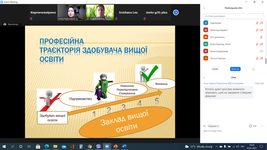267x150 pixels.
Task: Toggle the video-off icon for Чернякова
Action: tap(261, 23)
